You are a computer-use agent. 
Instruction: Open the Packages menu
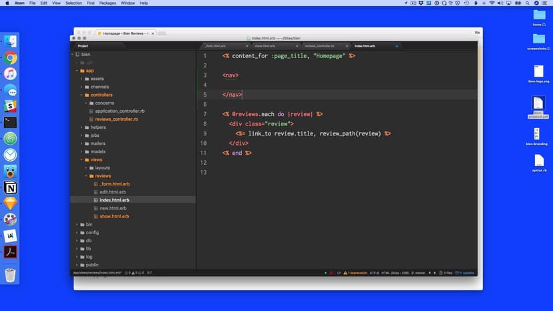[x=108, y=3]
